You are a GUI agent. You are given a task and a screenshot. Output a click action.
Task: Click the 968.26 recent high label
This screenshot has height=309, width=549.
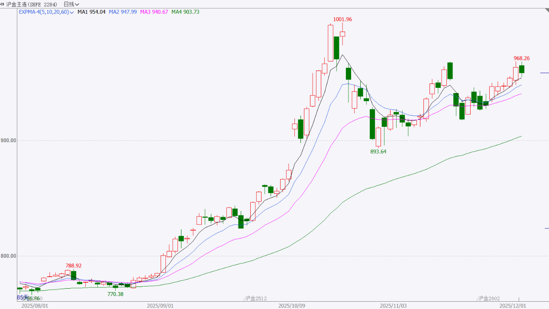[521, 58]
